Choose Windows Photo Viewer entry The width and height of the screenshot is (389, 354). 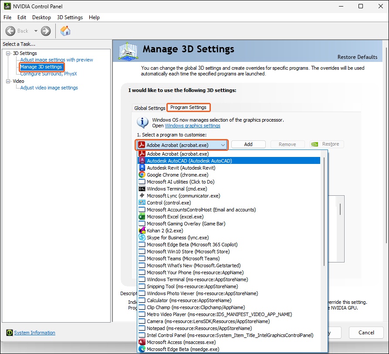229,293
